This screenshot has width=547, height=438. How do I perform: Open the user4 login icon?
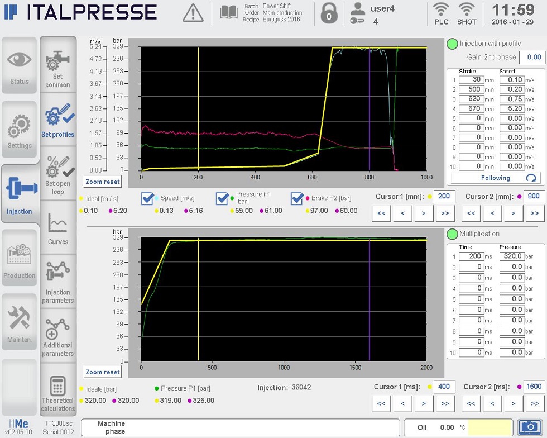pyautogui.click(x=357, y=13)
